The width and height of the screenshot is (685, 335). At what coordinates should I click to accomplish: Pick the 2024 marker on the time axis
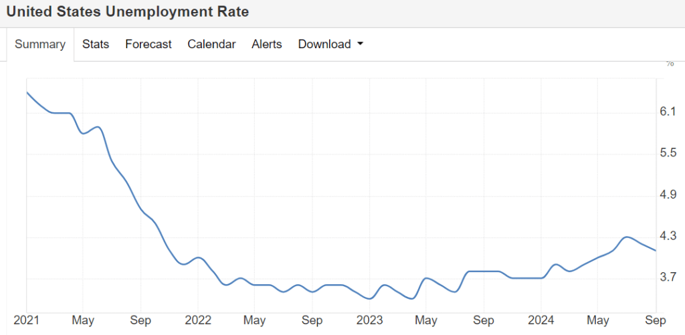coord(541,321)
